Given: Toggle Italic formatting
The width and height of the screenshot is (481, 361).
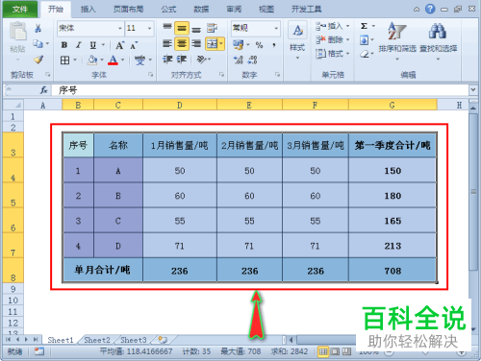Looking at the screenshot, I should coord(79,45).
